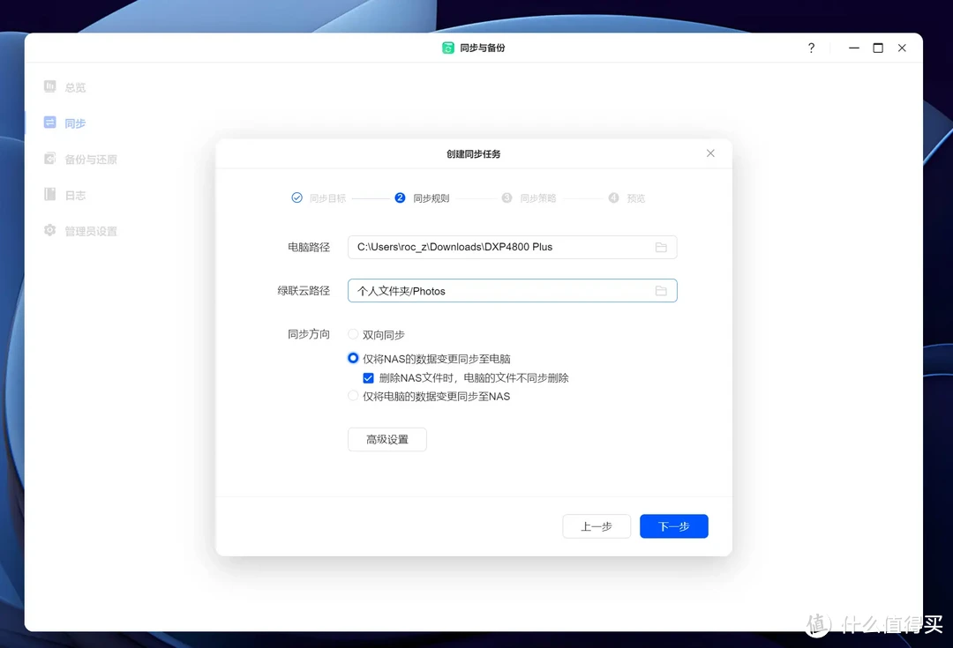The width and height of the screenshot is (953, 648).
Task: Uncheck 删除NAS文件时 keep-local-files checkbox
Action: click(x=369, y=377)
